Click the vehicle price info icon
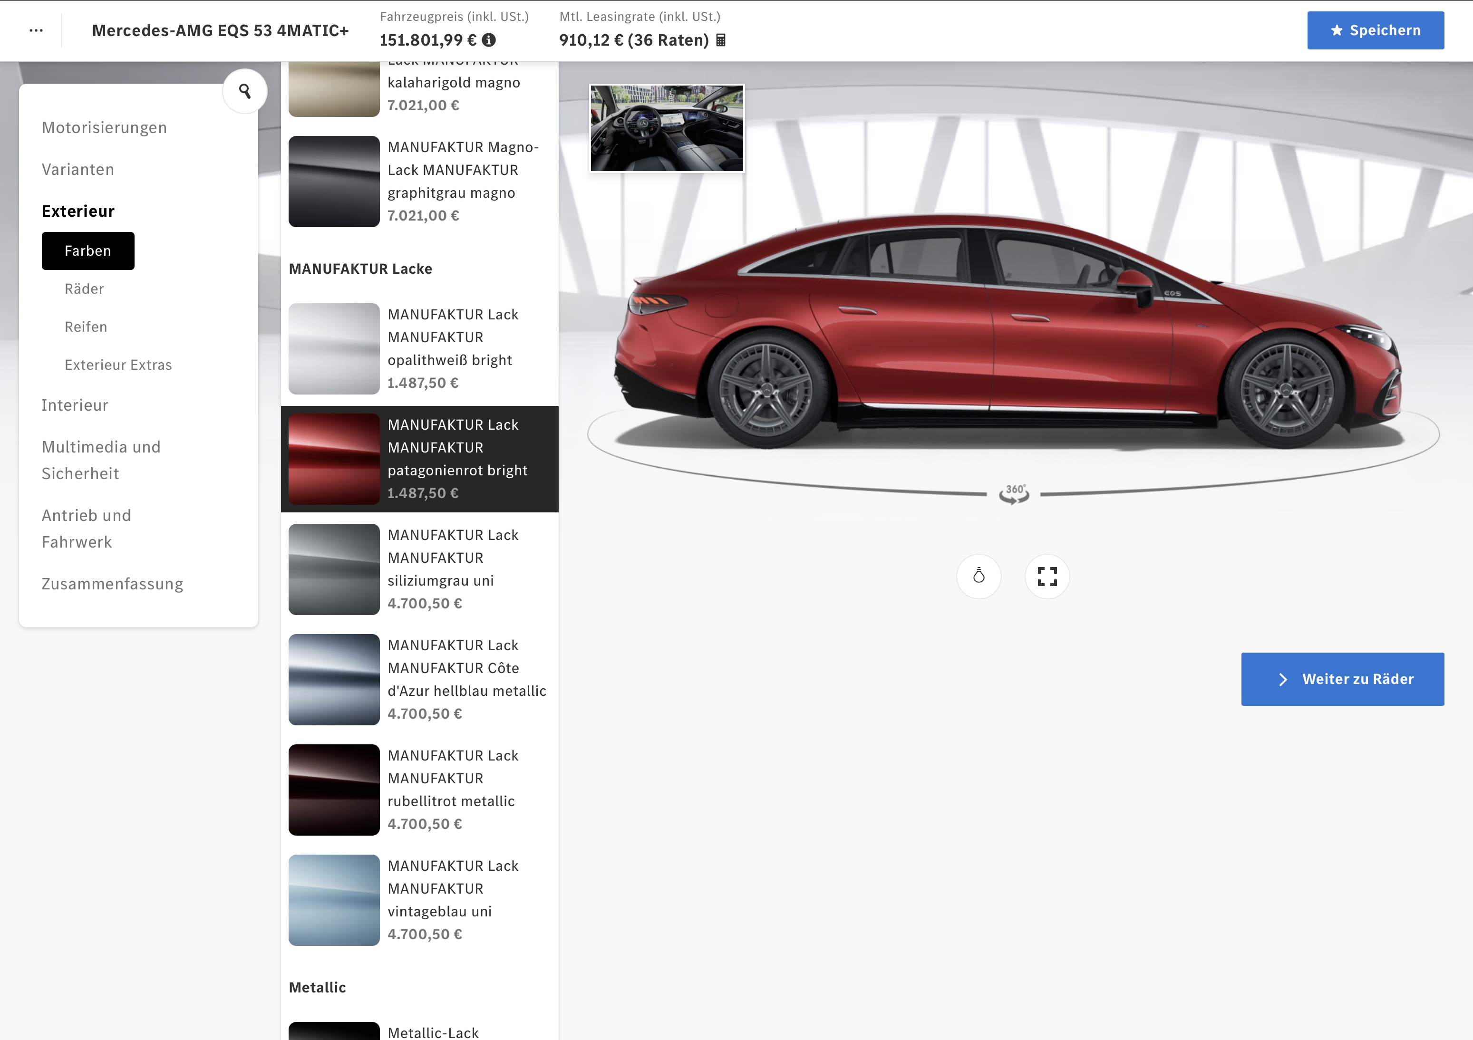1473x1040 pixels. click(x=489, y=40)
